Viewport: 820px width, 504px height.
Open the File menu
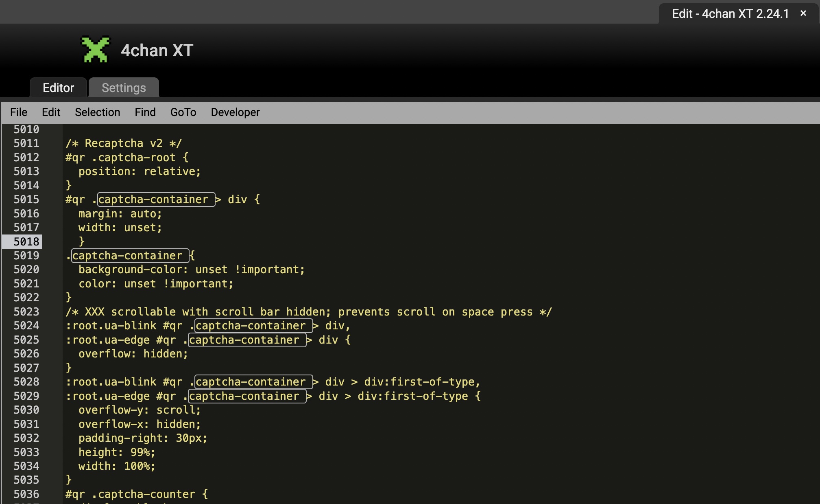coord(19,112)
